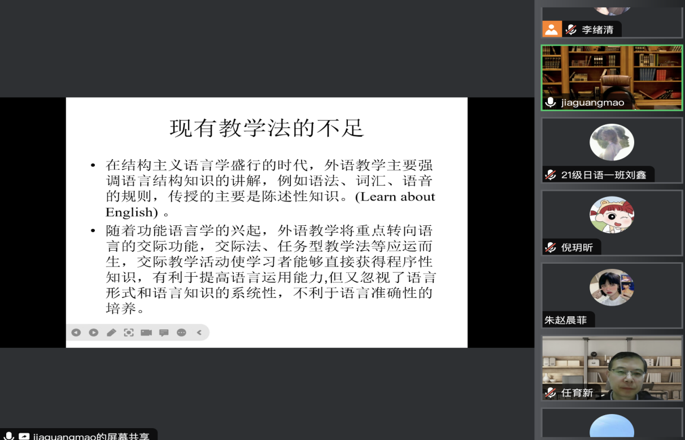Click the video camera icon in slide toolbar
685x440 pixels.
pyautogui.click(x=146, y=333)
